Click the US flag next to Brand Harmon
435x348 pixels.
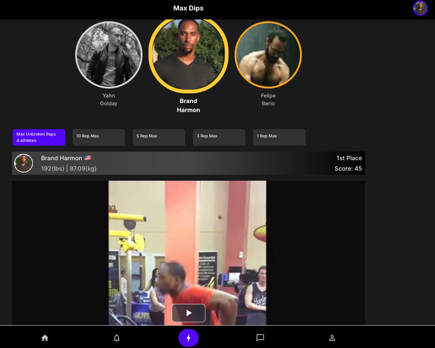pos(87,157)
